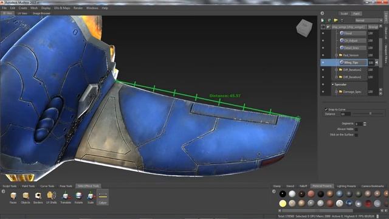This screenshot has width=389, height=219.
Task: Click the Segments spinner arrows
Action: [365, 123]
